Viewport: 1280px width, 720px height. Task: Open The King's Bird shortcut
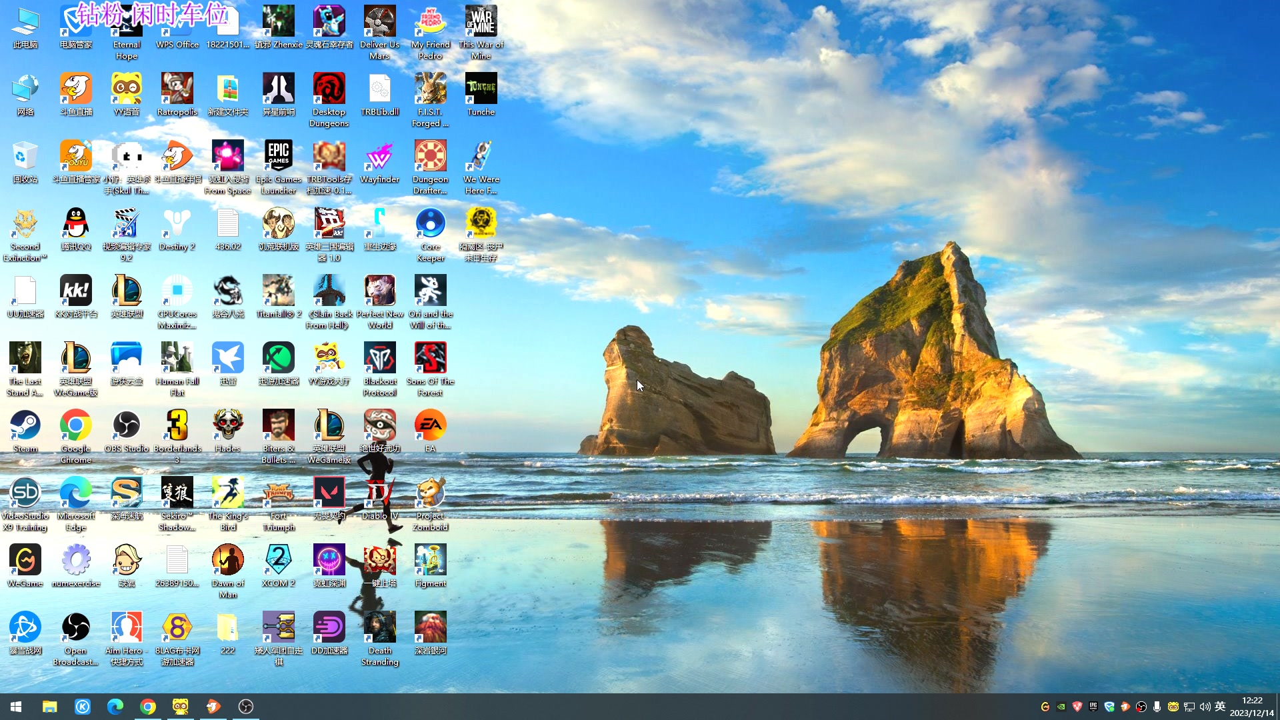228,504
